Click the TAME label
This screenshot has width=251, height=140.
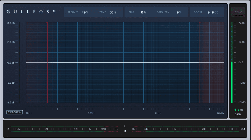click(103, 12)
